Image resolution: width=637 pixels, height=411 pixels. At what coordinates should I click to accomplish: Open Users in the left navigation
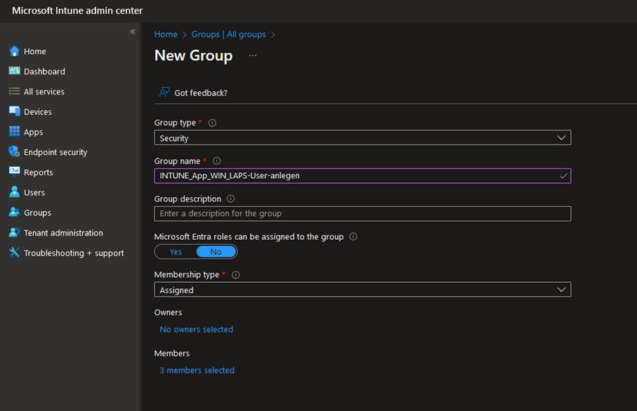[34, 192]
